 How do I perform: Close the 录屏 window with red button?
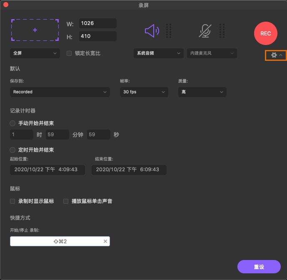tap(6, 5)
